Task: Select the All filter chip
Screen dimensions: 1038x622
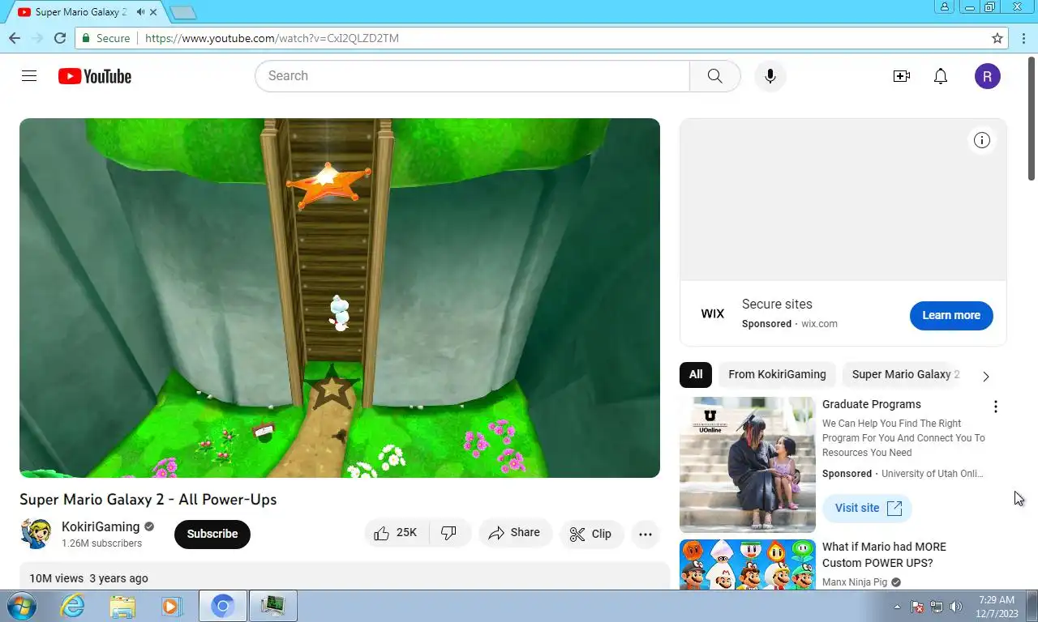Action: point(696,374)
